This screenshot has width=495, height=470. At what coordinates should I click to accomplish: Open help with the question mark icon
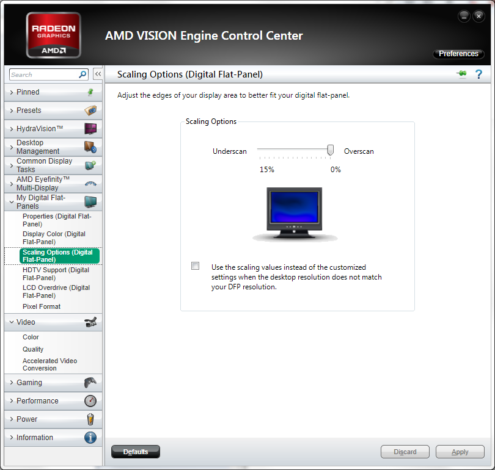tap(479, 74)
